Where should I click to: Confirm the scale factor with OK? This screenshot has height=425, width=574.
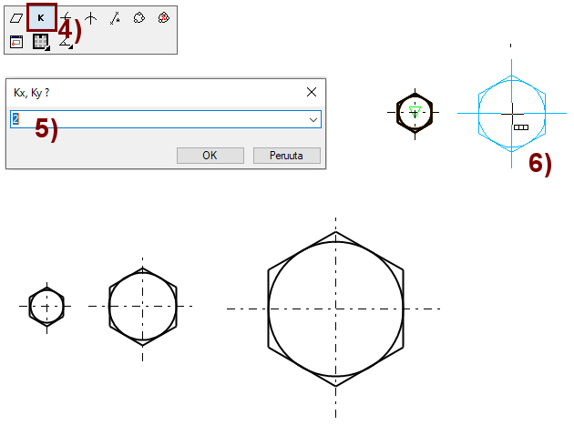210,156
